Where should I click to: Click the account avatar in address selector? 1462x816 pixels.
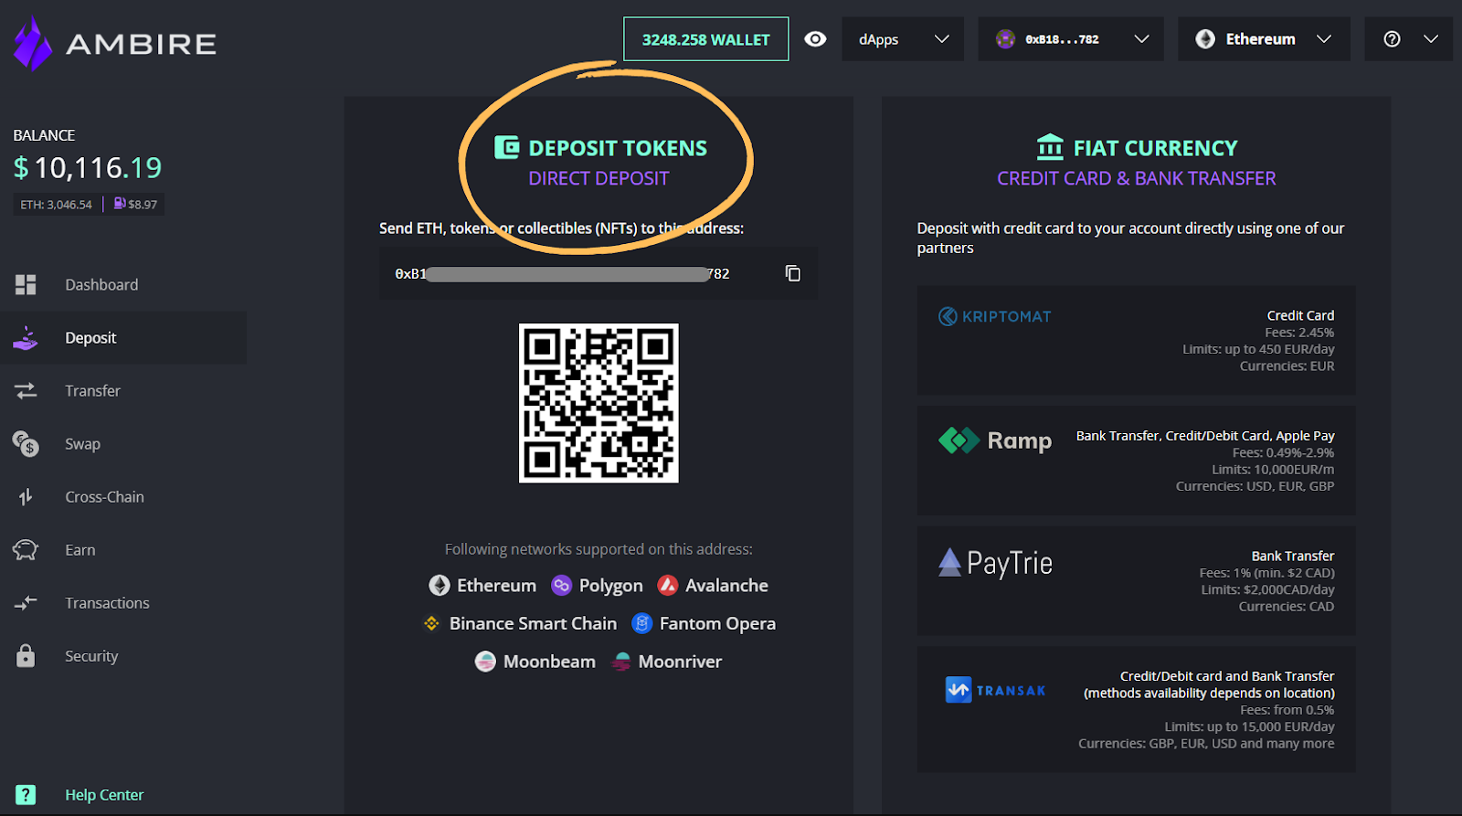click(1005, 39)
